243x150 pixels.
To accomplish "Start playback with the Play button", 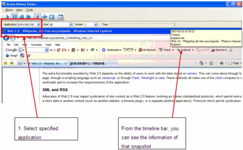I will [x=7, y=17].
